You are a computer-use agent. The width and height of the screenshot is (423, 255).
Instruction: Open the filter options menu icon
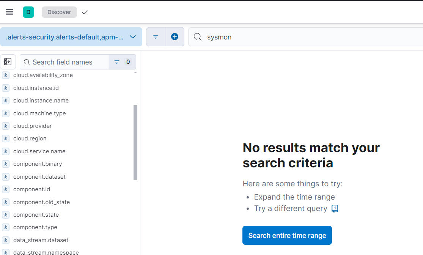(x=156, y=37)
